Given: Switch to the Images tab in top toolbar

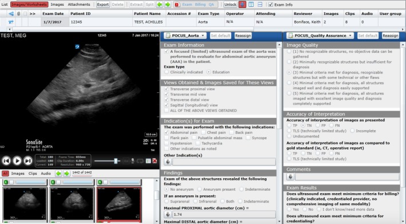Looking at the screenshot, I should pyautogui.click(x=57, y=5).
